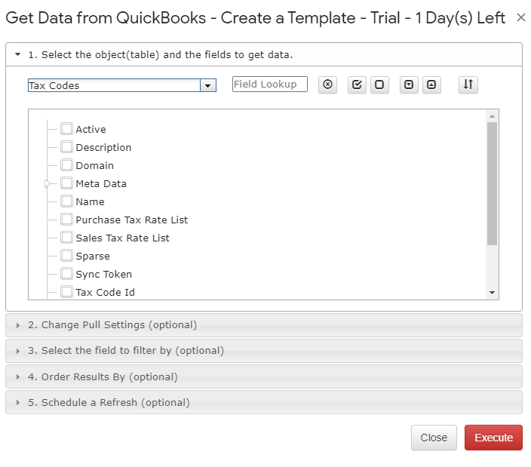531x467 pixels.
Task: Enable the Tax Code Id checkbox
Action: pyautogui.click(x=66, y=292)
